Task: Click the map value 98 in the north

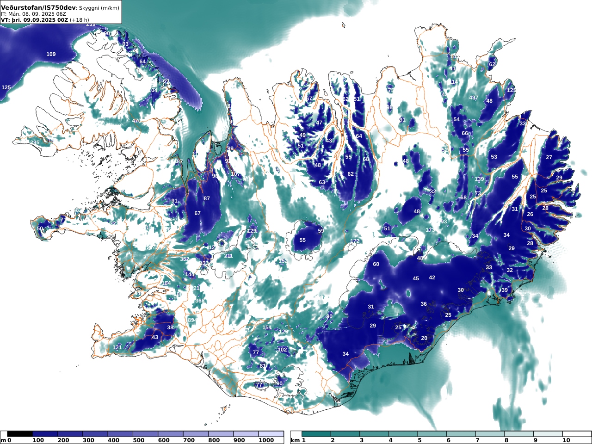Action: 389,107
